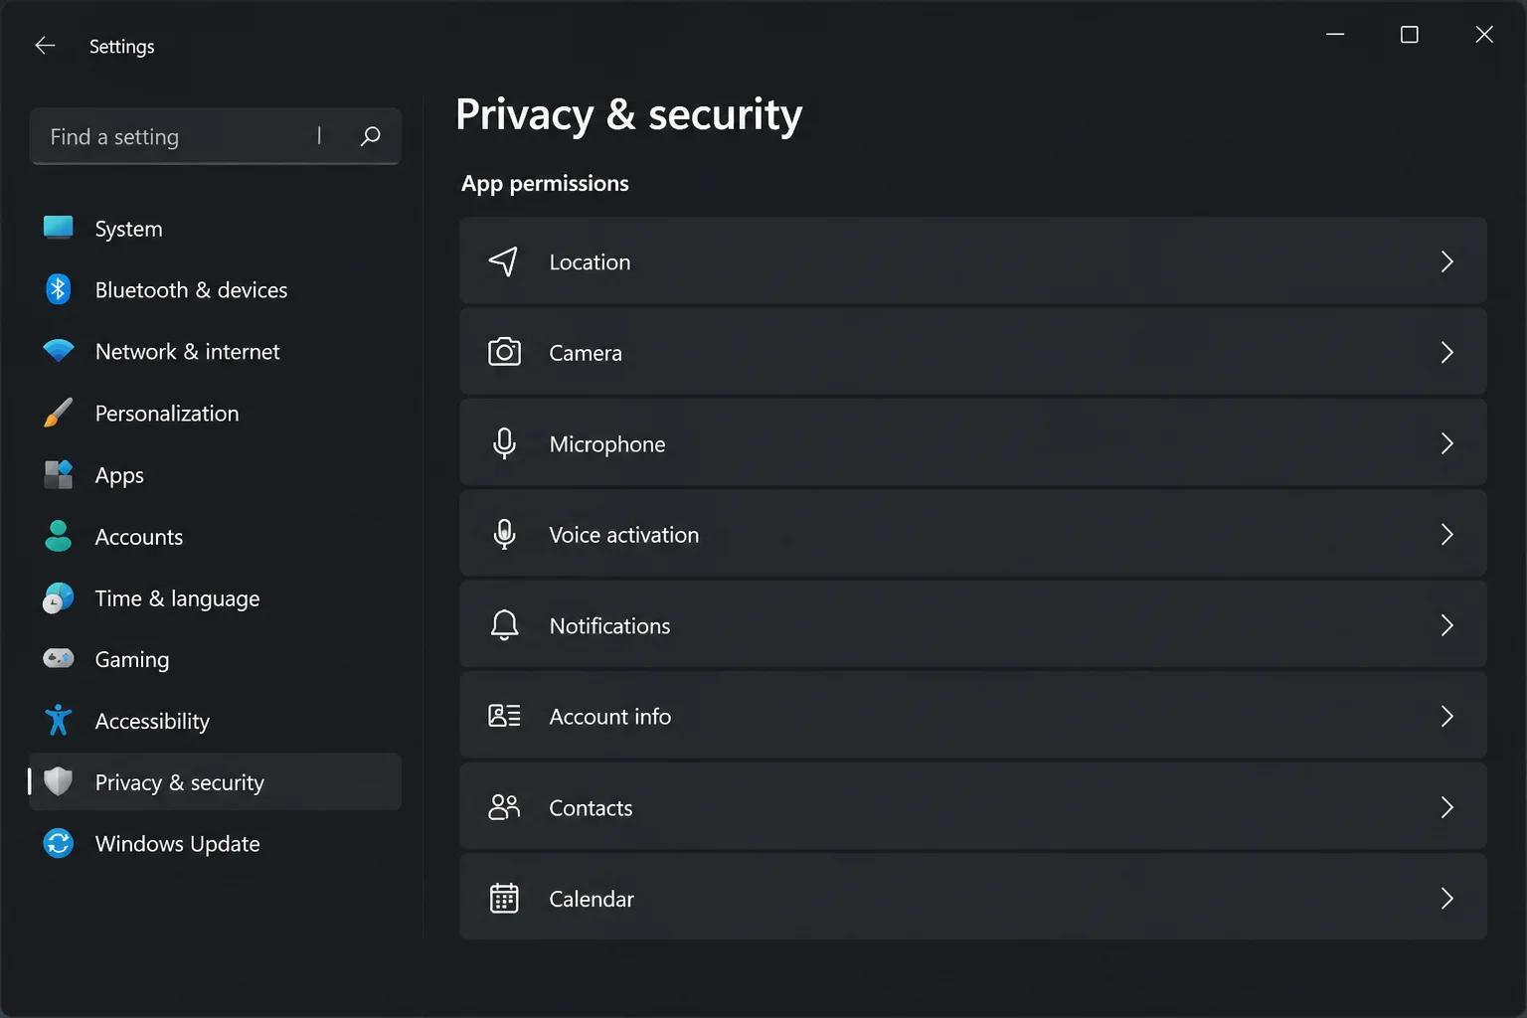Click the Contacts people icon
1527x1018 pixels.
[504, 807]
